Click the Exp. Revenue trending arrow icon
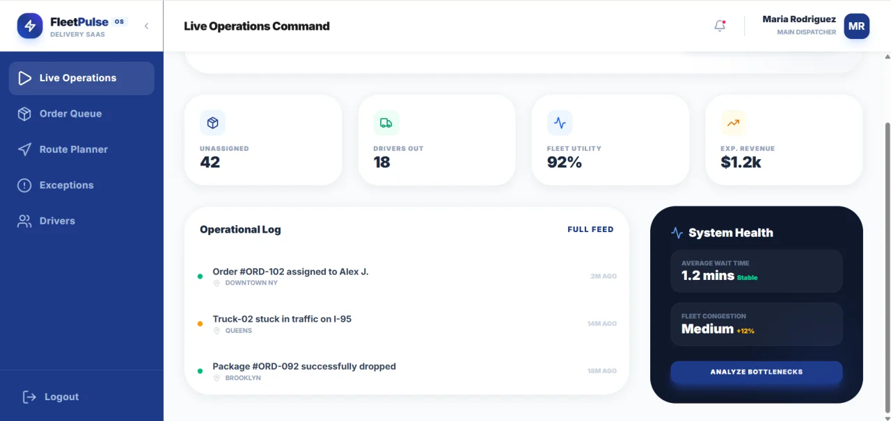891x421 pixels. coord(733,123)
